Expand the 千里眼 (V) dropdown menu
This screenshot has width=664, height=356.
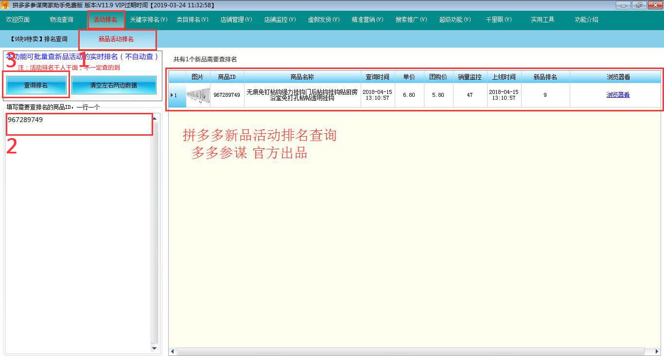click(x=498, y=20)
